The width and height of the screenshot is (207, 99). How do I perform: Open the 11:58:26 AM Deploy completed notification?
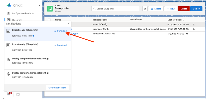click(38, 77)
